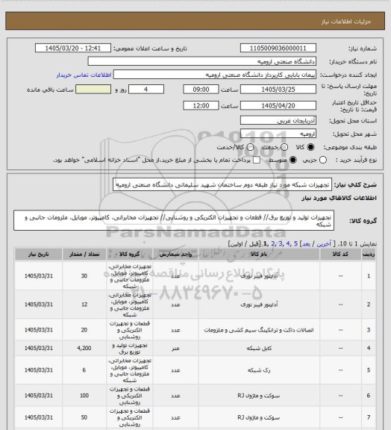The image size is (391, 430).
Task: Open the اطلاعات تماس خریدار link
Action: 84,75
